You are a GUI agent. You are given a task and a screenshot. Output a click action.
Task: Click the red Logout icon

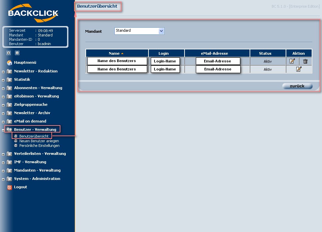(9, 187)
